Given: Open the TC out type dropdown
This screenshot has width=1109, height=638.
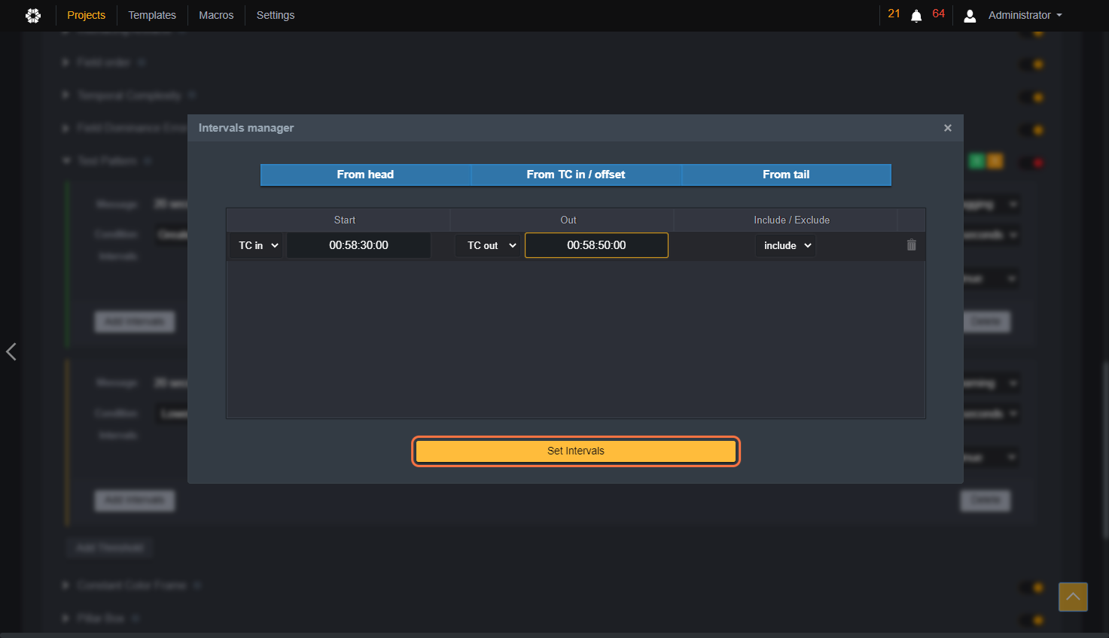Looking at the screenshot, I should [489, 245].
